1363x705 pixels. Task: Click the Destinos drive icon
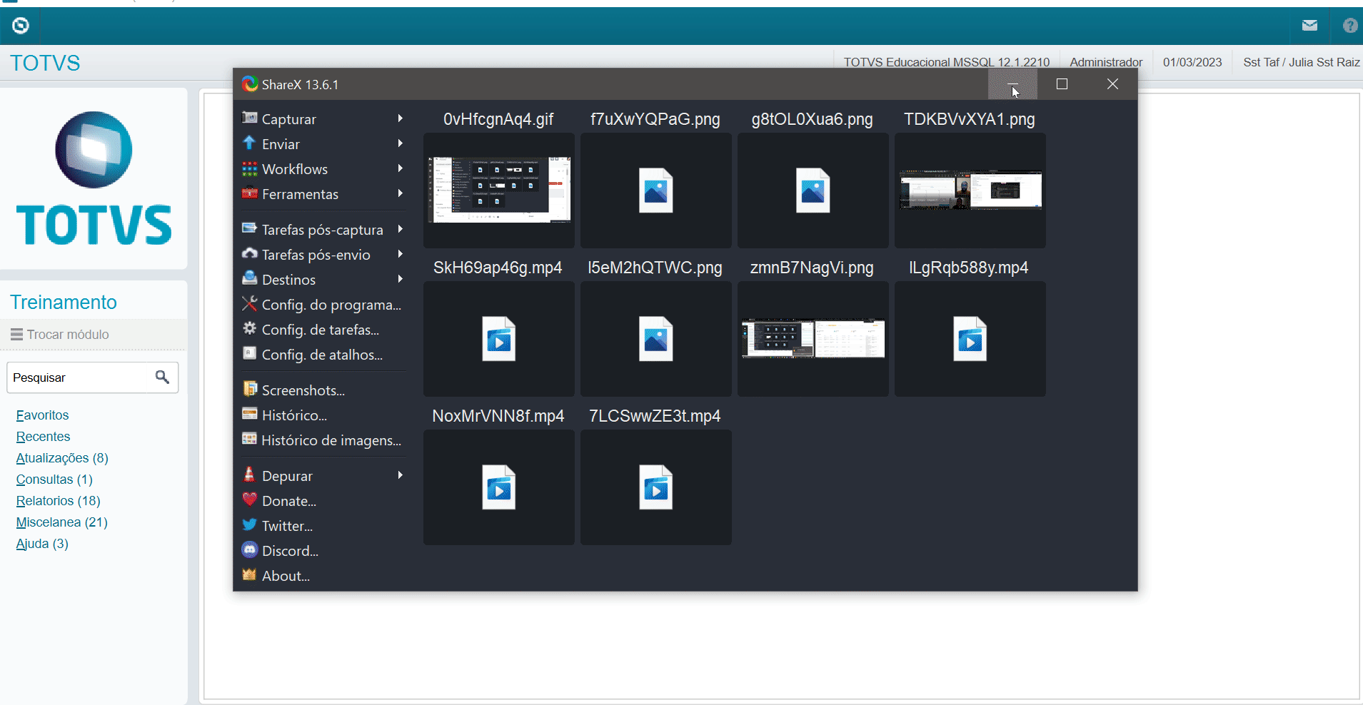(x=249, y=278)
